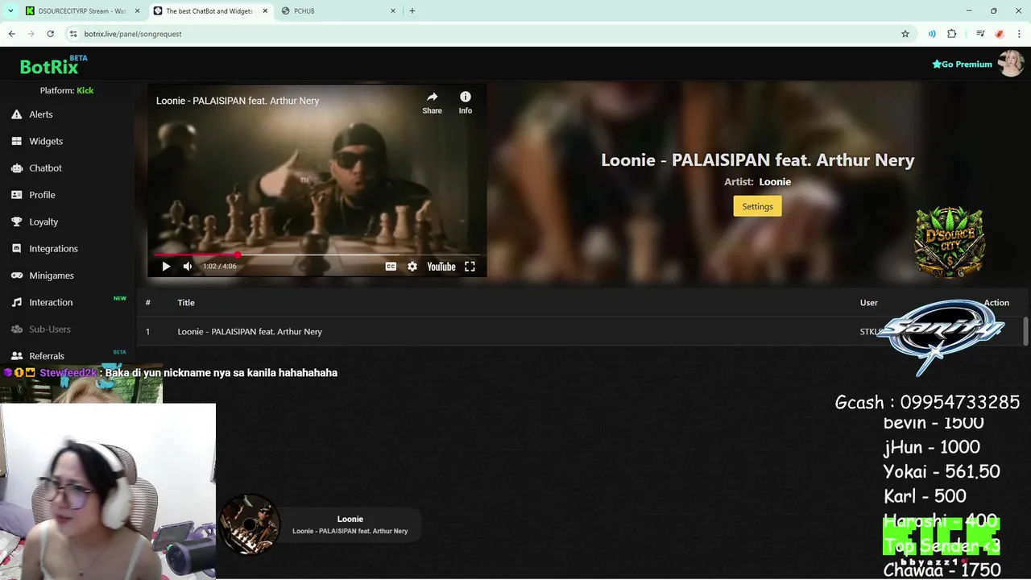
Task: Open a new browser tab
Action: (412, 11)
